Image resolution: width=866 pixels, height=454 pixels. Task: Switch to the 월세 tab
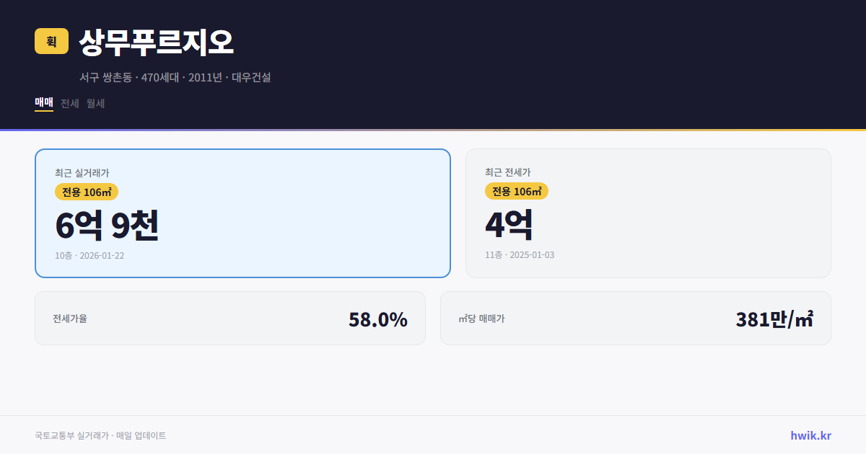[x=95, y=103]
